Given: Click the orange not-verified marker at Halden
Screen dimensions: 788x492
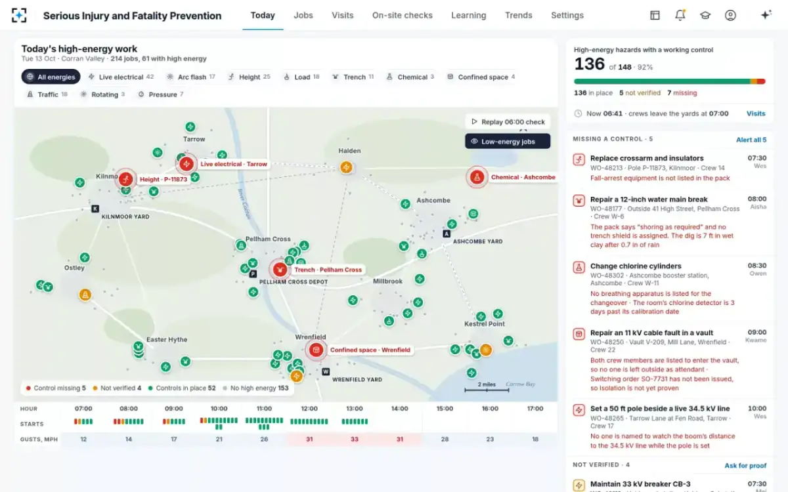Looking at the screenshot, I should point(346,167).
